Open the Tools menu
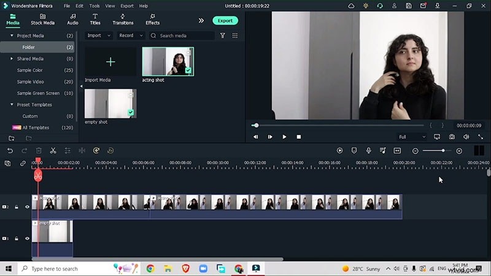This screenshot has height=276, width=491. click(95, 6)
